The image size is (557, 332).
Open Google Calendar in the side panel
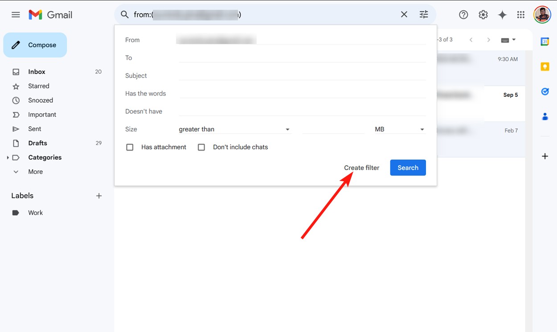(545, 41)
